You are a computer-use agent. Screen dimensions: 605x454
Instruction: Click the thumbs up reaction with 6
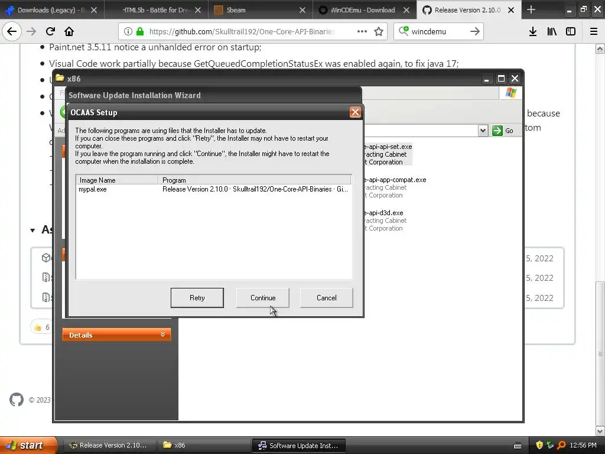(x=42, y=327)
